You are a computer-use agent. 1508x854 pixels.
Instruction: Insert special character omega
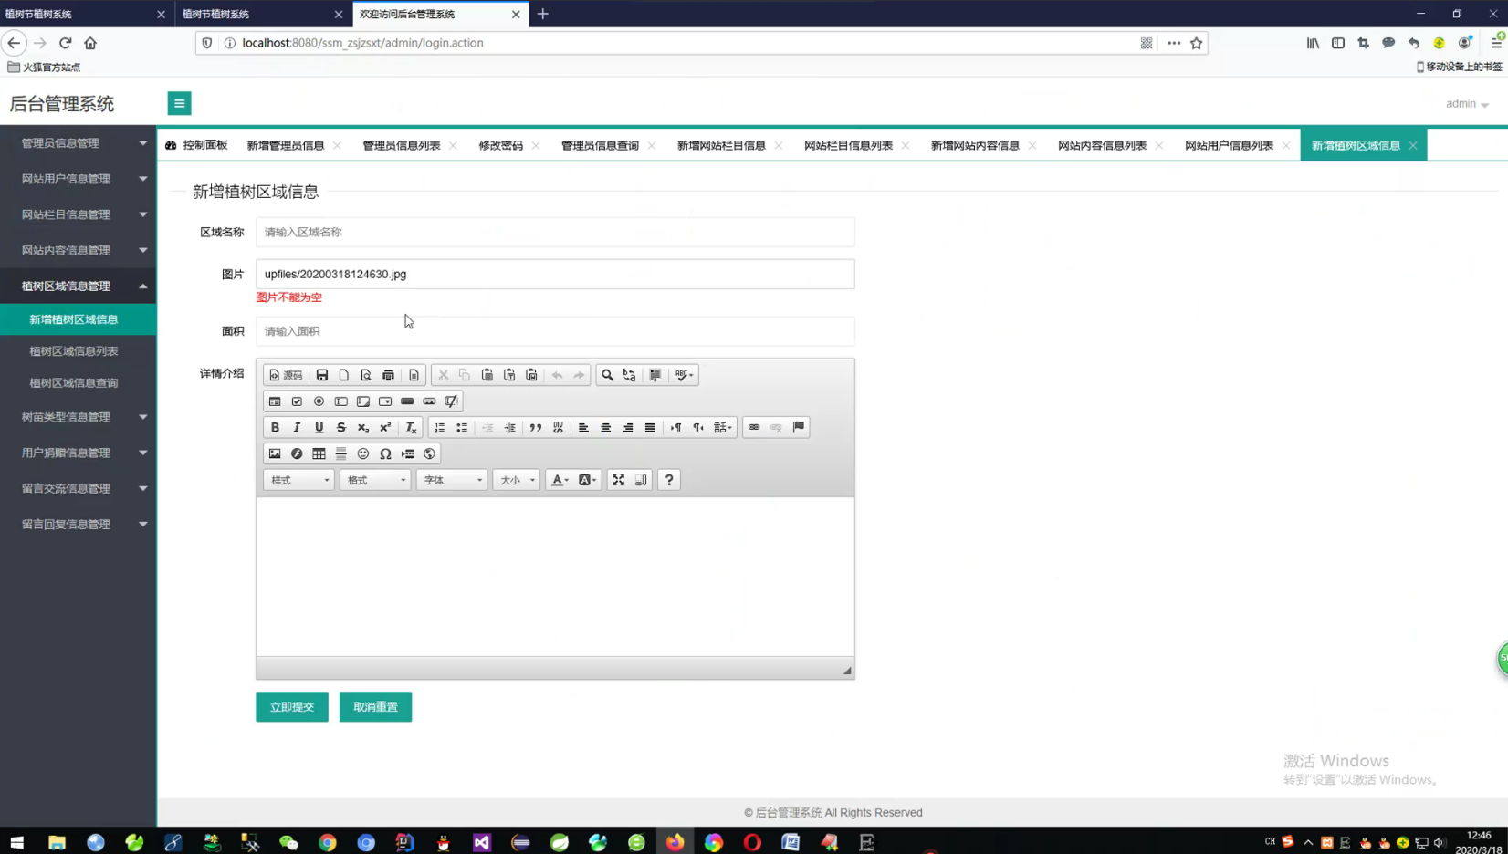pos(385,453)
